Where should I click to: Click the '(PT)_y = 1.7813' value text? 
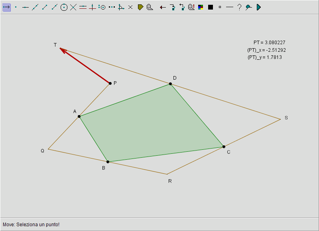[265, 57]
